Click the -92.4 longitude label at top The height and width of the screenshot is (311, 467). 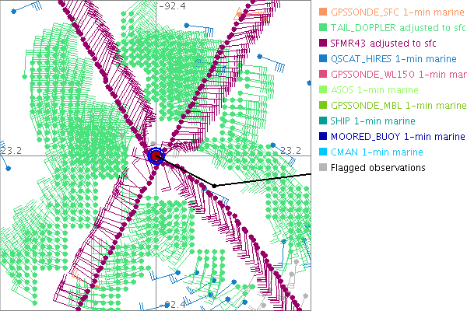171,7
